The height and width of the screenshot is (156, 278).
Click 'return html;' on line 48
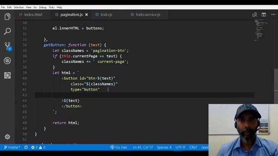point(66,123)
